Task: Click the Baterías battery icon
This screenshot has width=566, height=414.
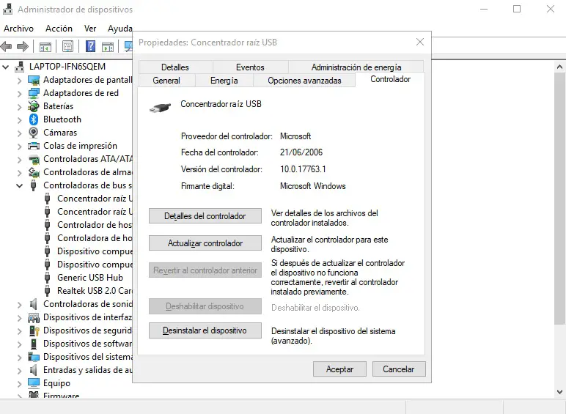Action: point(34,106)
